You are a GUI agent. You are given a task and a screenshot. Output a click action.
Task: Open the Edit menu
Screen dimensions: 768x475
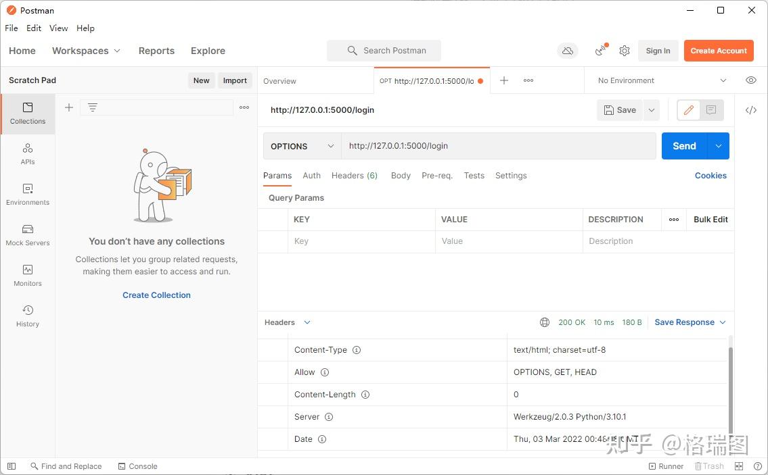pyautogui.click(x=34, y=28)
